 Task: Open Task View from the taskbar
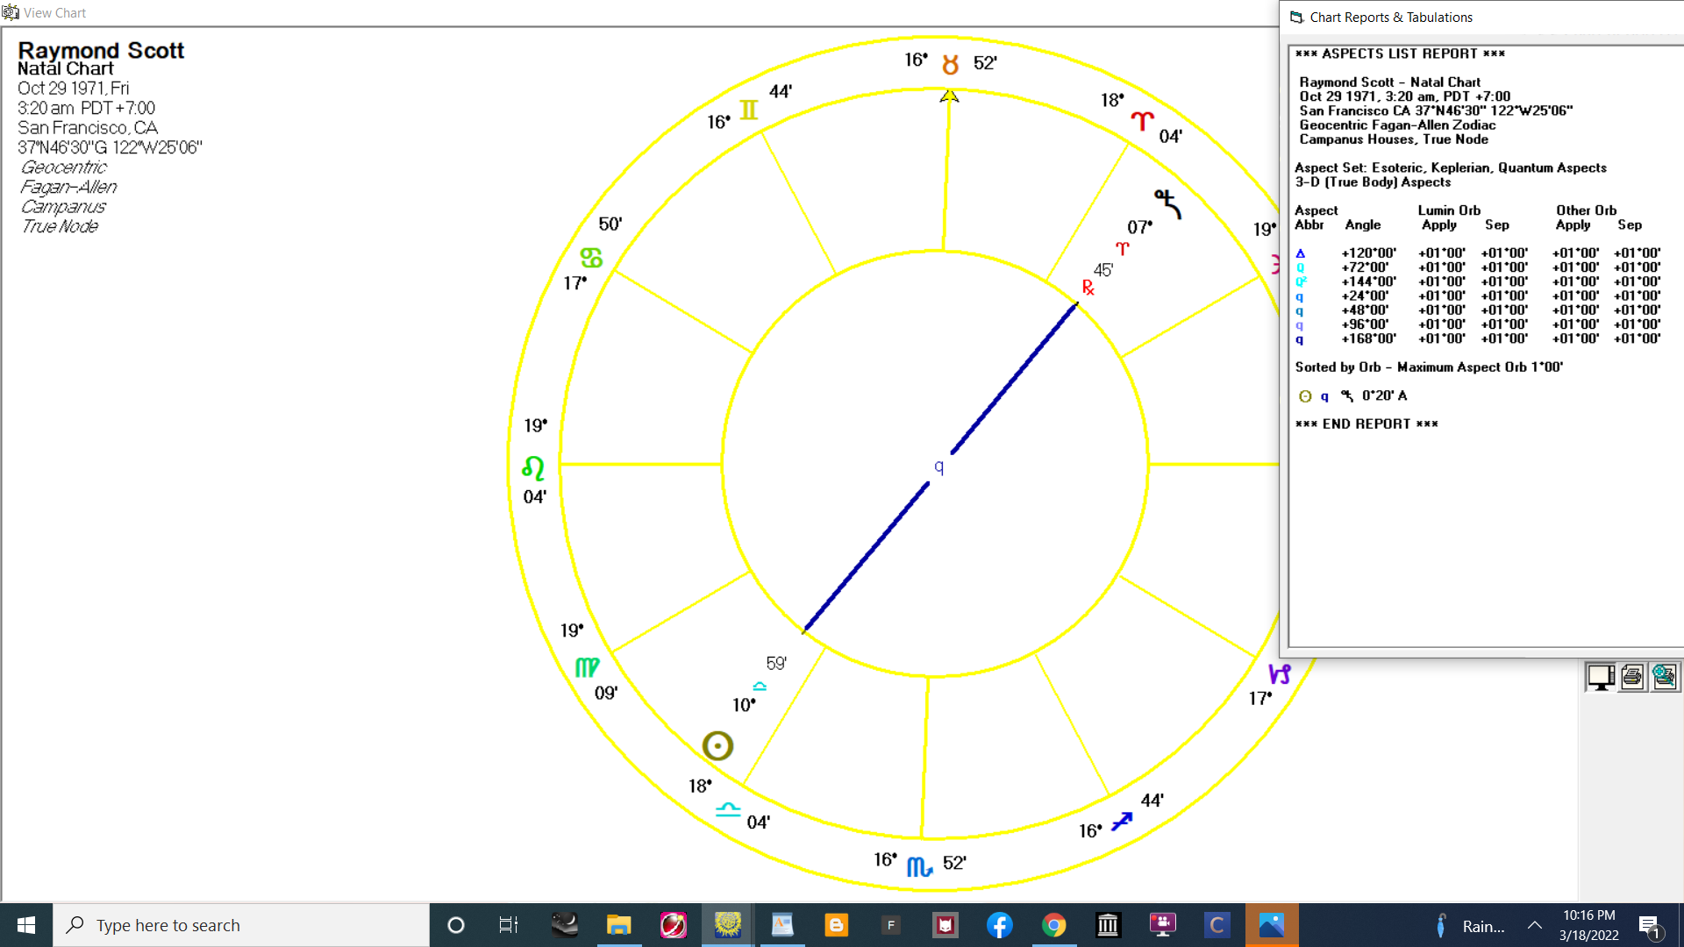click(509, 925)
